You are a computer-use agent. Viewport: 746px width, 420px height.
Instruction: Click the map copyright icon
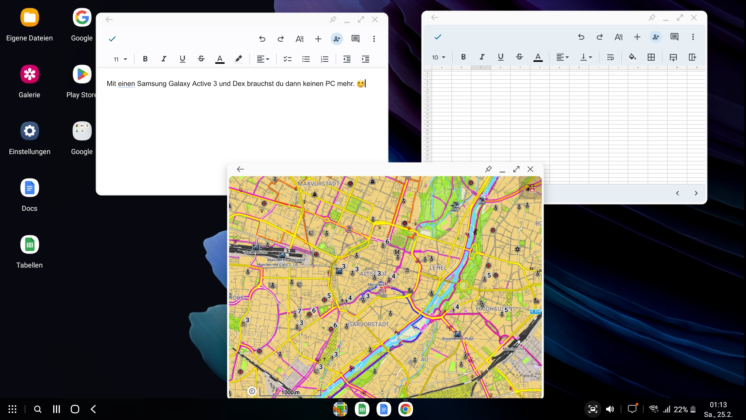[x=252, y=391]
